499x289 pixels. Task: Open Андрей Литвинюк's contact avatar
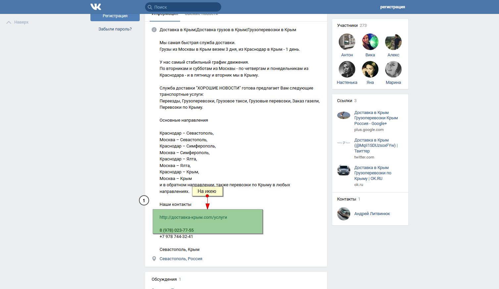tap(344, 214)
